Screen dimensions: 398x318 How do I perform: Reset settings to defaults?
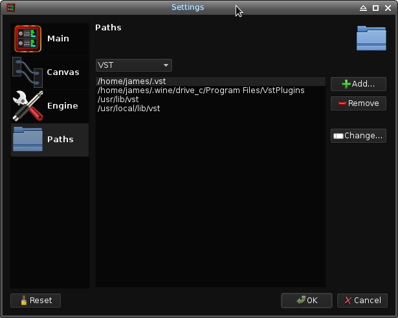tap(36, 301)
